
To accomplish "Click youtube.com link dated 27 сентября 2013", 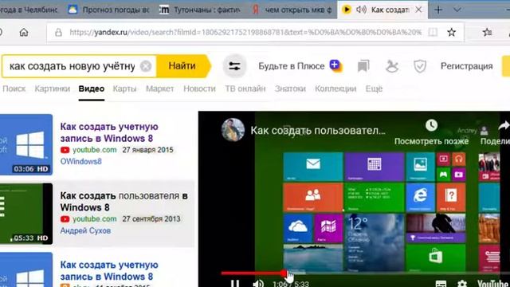I will click(x=94, y=219).
